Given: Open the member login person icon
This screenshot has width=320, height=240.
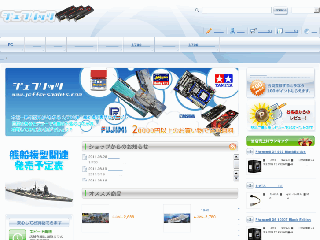Looking at the screenshot, I should point(232,31).
